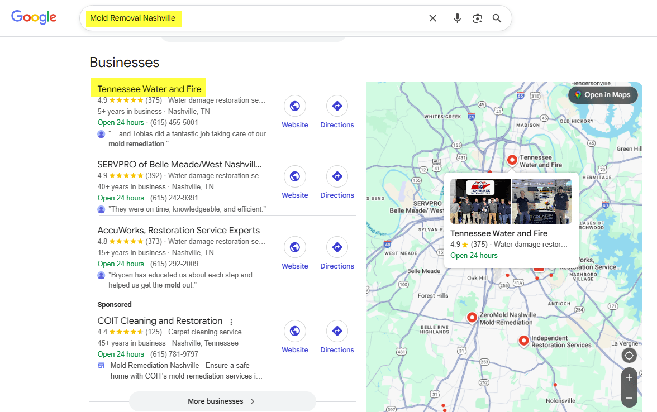The height and width of the screenshot is (412, 657).
Task: Get directions to AccuWorks Restoration
Action: (x=337, y=253)
